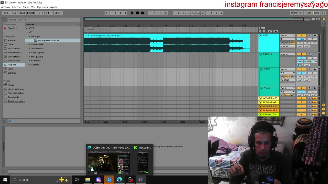Jump to next locator arrow
328x184 pixels.
[264, 31]
